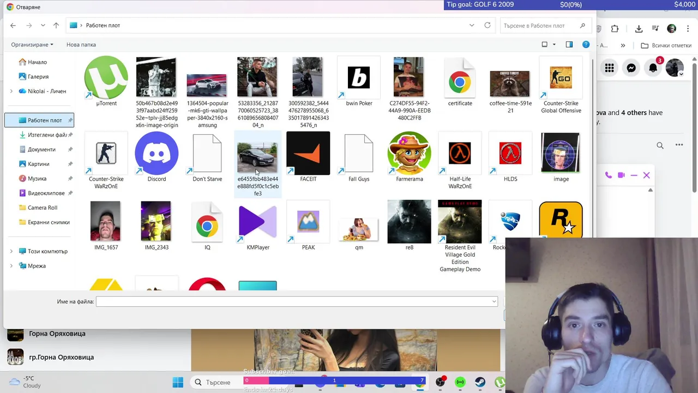The image size is (698, 393).
Task: Open the гр.Горна Оряховица page link
Action: click(x=61, y=357)
